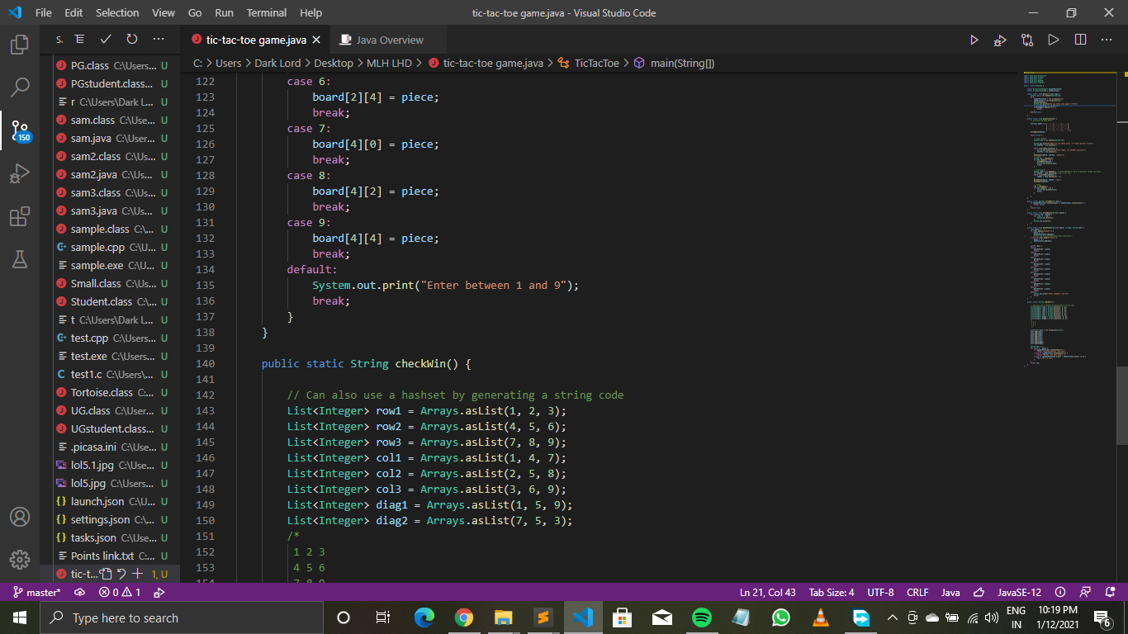Close the tic-tac-toe game.java tab
The image size is (1128, 634).
pos(316,40)
